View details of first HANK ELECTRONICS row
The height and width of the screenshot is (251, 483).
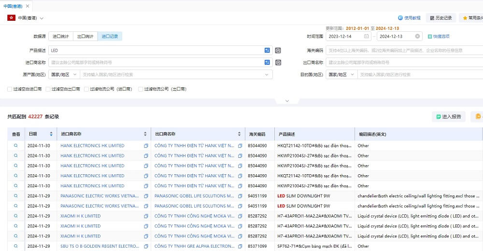[16, 146]
